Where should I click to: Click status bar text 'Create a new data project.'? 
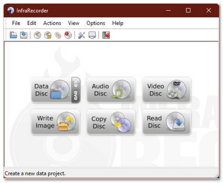pos(35,173)
